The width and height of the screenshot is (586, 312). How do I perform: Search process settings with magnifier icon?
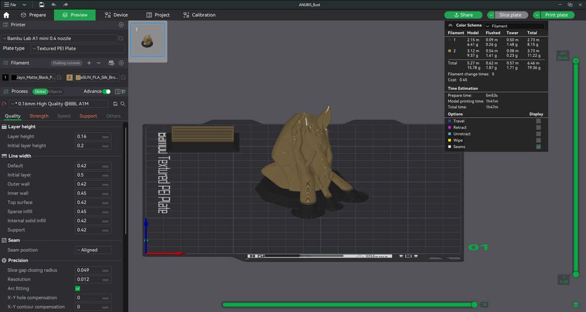point(122,104)
